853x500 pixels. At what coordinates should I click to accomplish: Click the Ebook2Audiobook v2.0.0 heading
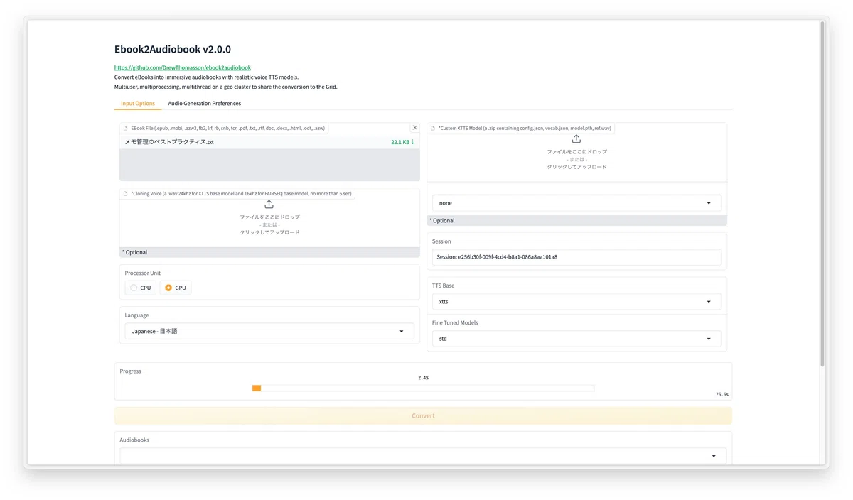[x=173, y=50]
